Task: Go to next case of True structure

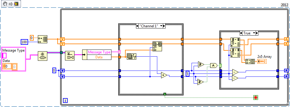Action: pos(257,33)
